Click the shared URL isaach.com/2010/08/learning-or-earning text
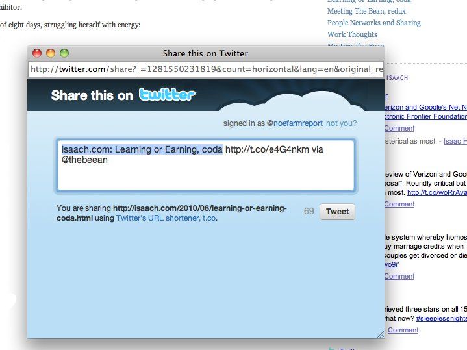 click(171, 213)
